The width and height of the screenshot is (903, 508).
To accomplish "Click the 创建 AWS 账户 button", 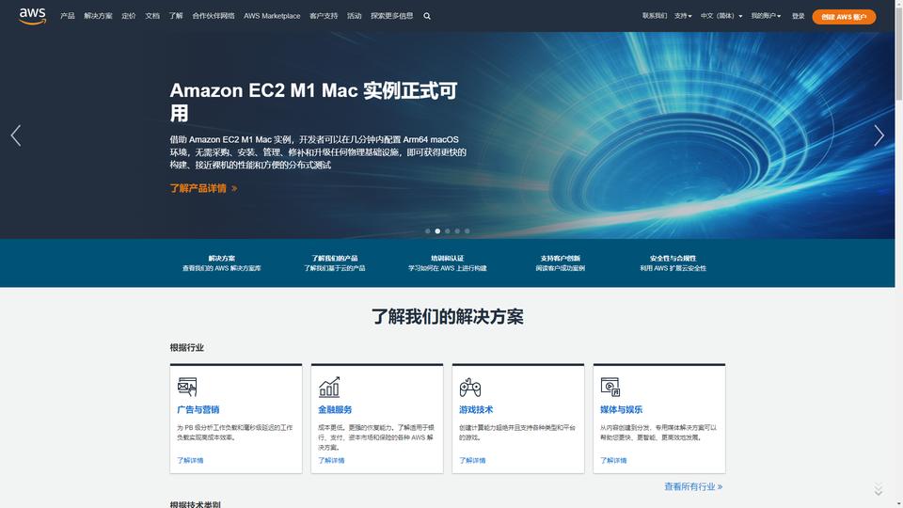I will pyautogui.click(x=844, y=17).
